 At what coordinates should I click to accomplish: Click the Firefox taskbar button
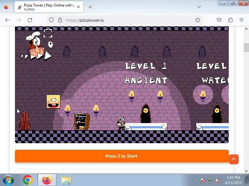tap(47, 180)
